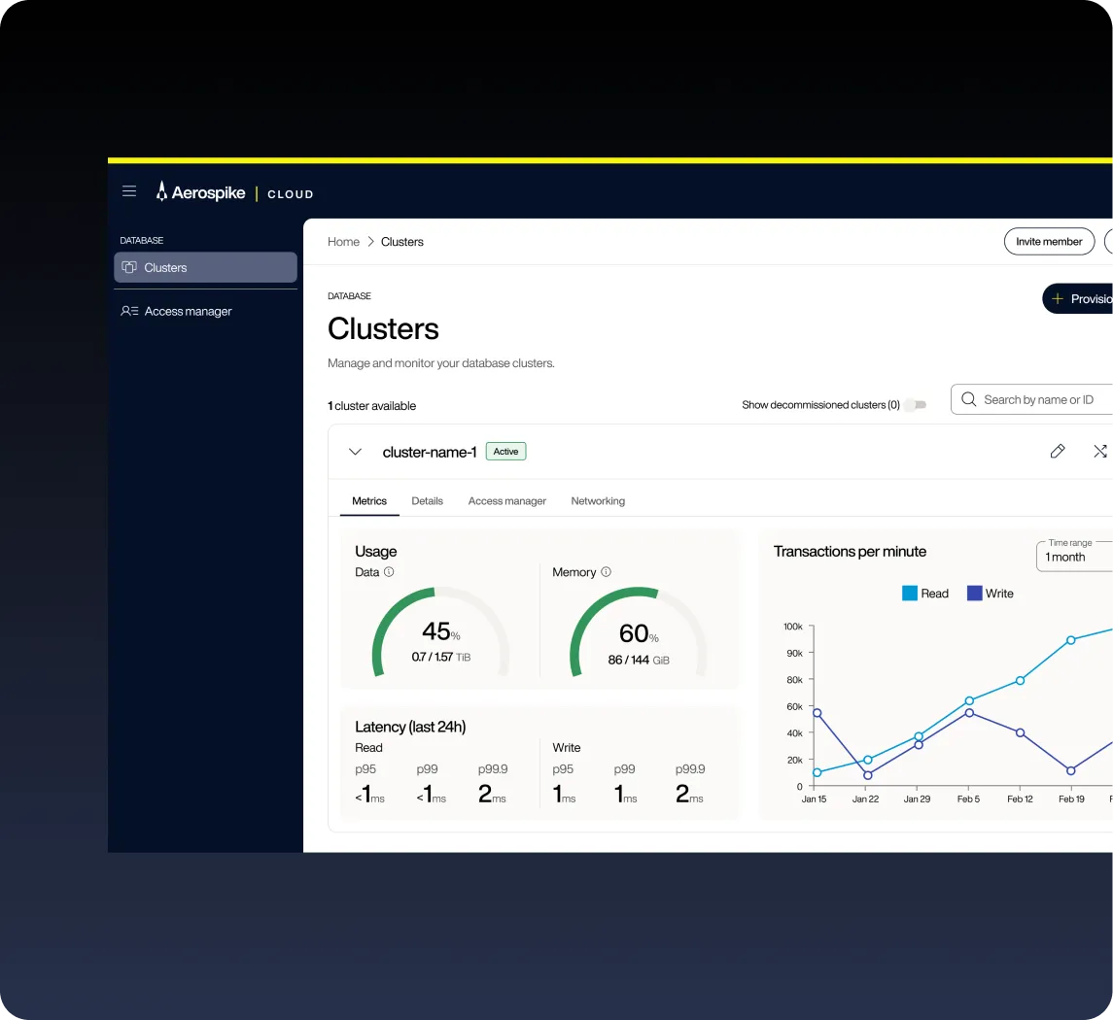The height and width of the screenshot is (1020, 1113).
Task: Collapse cluster-name-1 with the chevron
Action: coord(355,452)
